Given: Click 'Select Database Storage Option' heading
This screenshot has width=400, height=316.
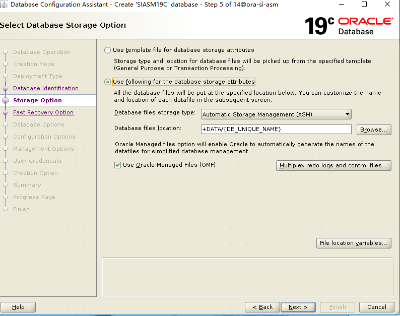Looking at the screenshot, I should pyautogui.click(x=63, y=25).
